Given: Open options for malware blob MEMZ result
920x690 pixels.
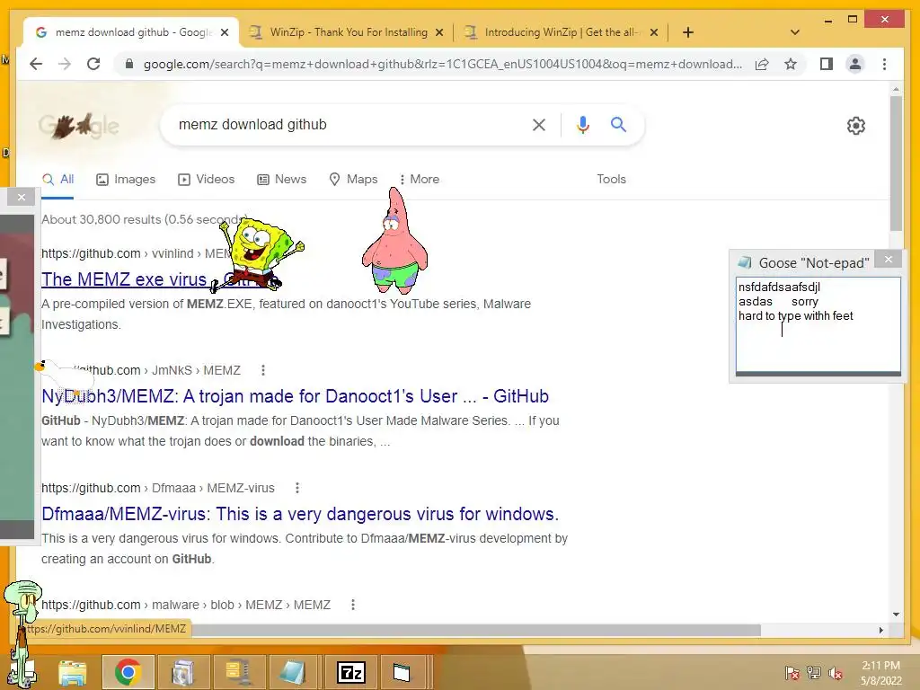Looking at the screenshot, I should pyautogui.click(x=352, y=605).
